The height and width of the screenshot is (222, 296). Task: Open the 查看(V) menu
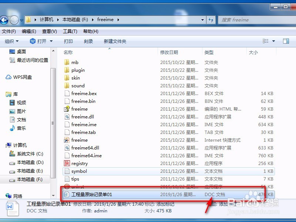50,31
